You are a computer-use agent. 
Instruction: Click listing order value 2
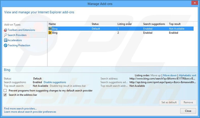pos(118,33)
